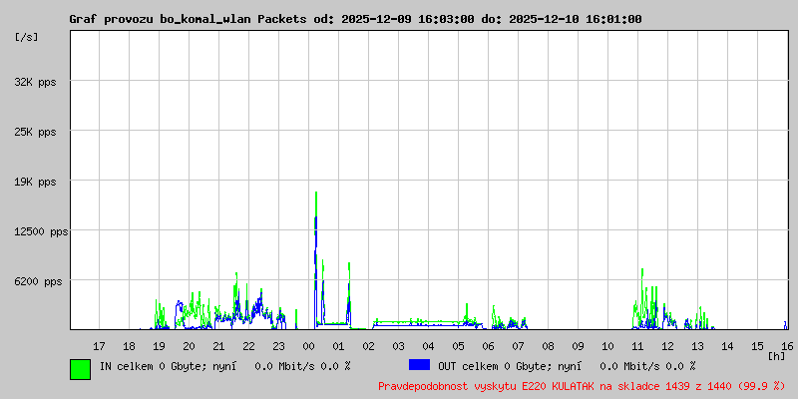The width and height of the screenshot is (798, 399).
Task: Click the hour label '13' on time axis
Action: (697, 346)
